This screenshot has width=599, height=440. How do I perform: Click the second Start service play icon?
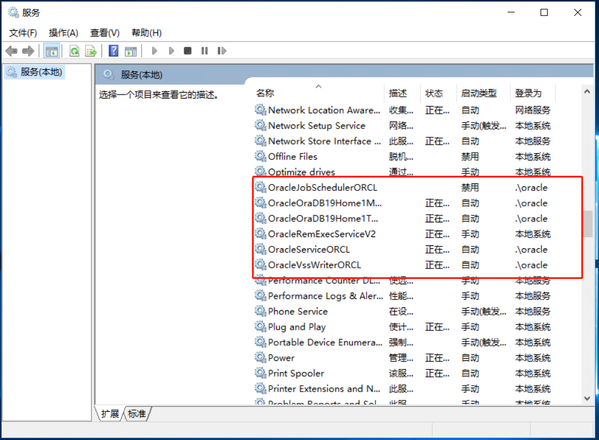pyautogui.click(x=171, y=51)
